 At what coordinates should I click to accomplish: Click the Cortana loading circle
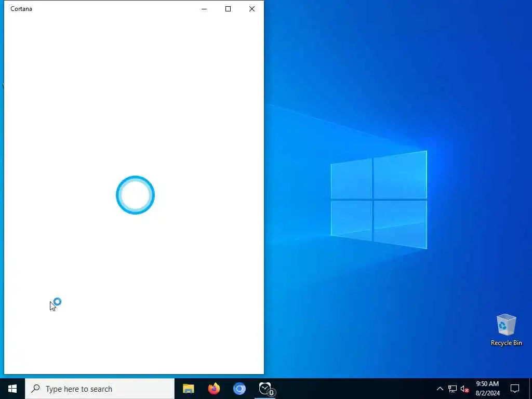coord(136,195)
